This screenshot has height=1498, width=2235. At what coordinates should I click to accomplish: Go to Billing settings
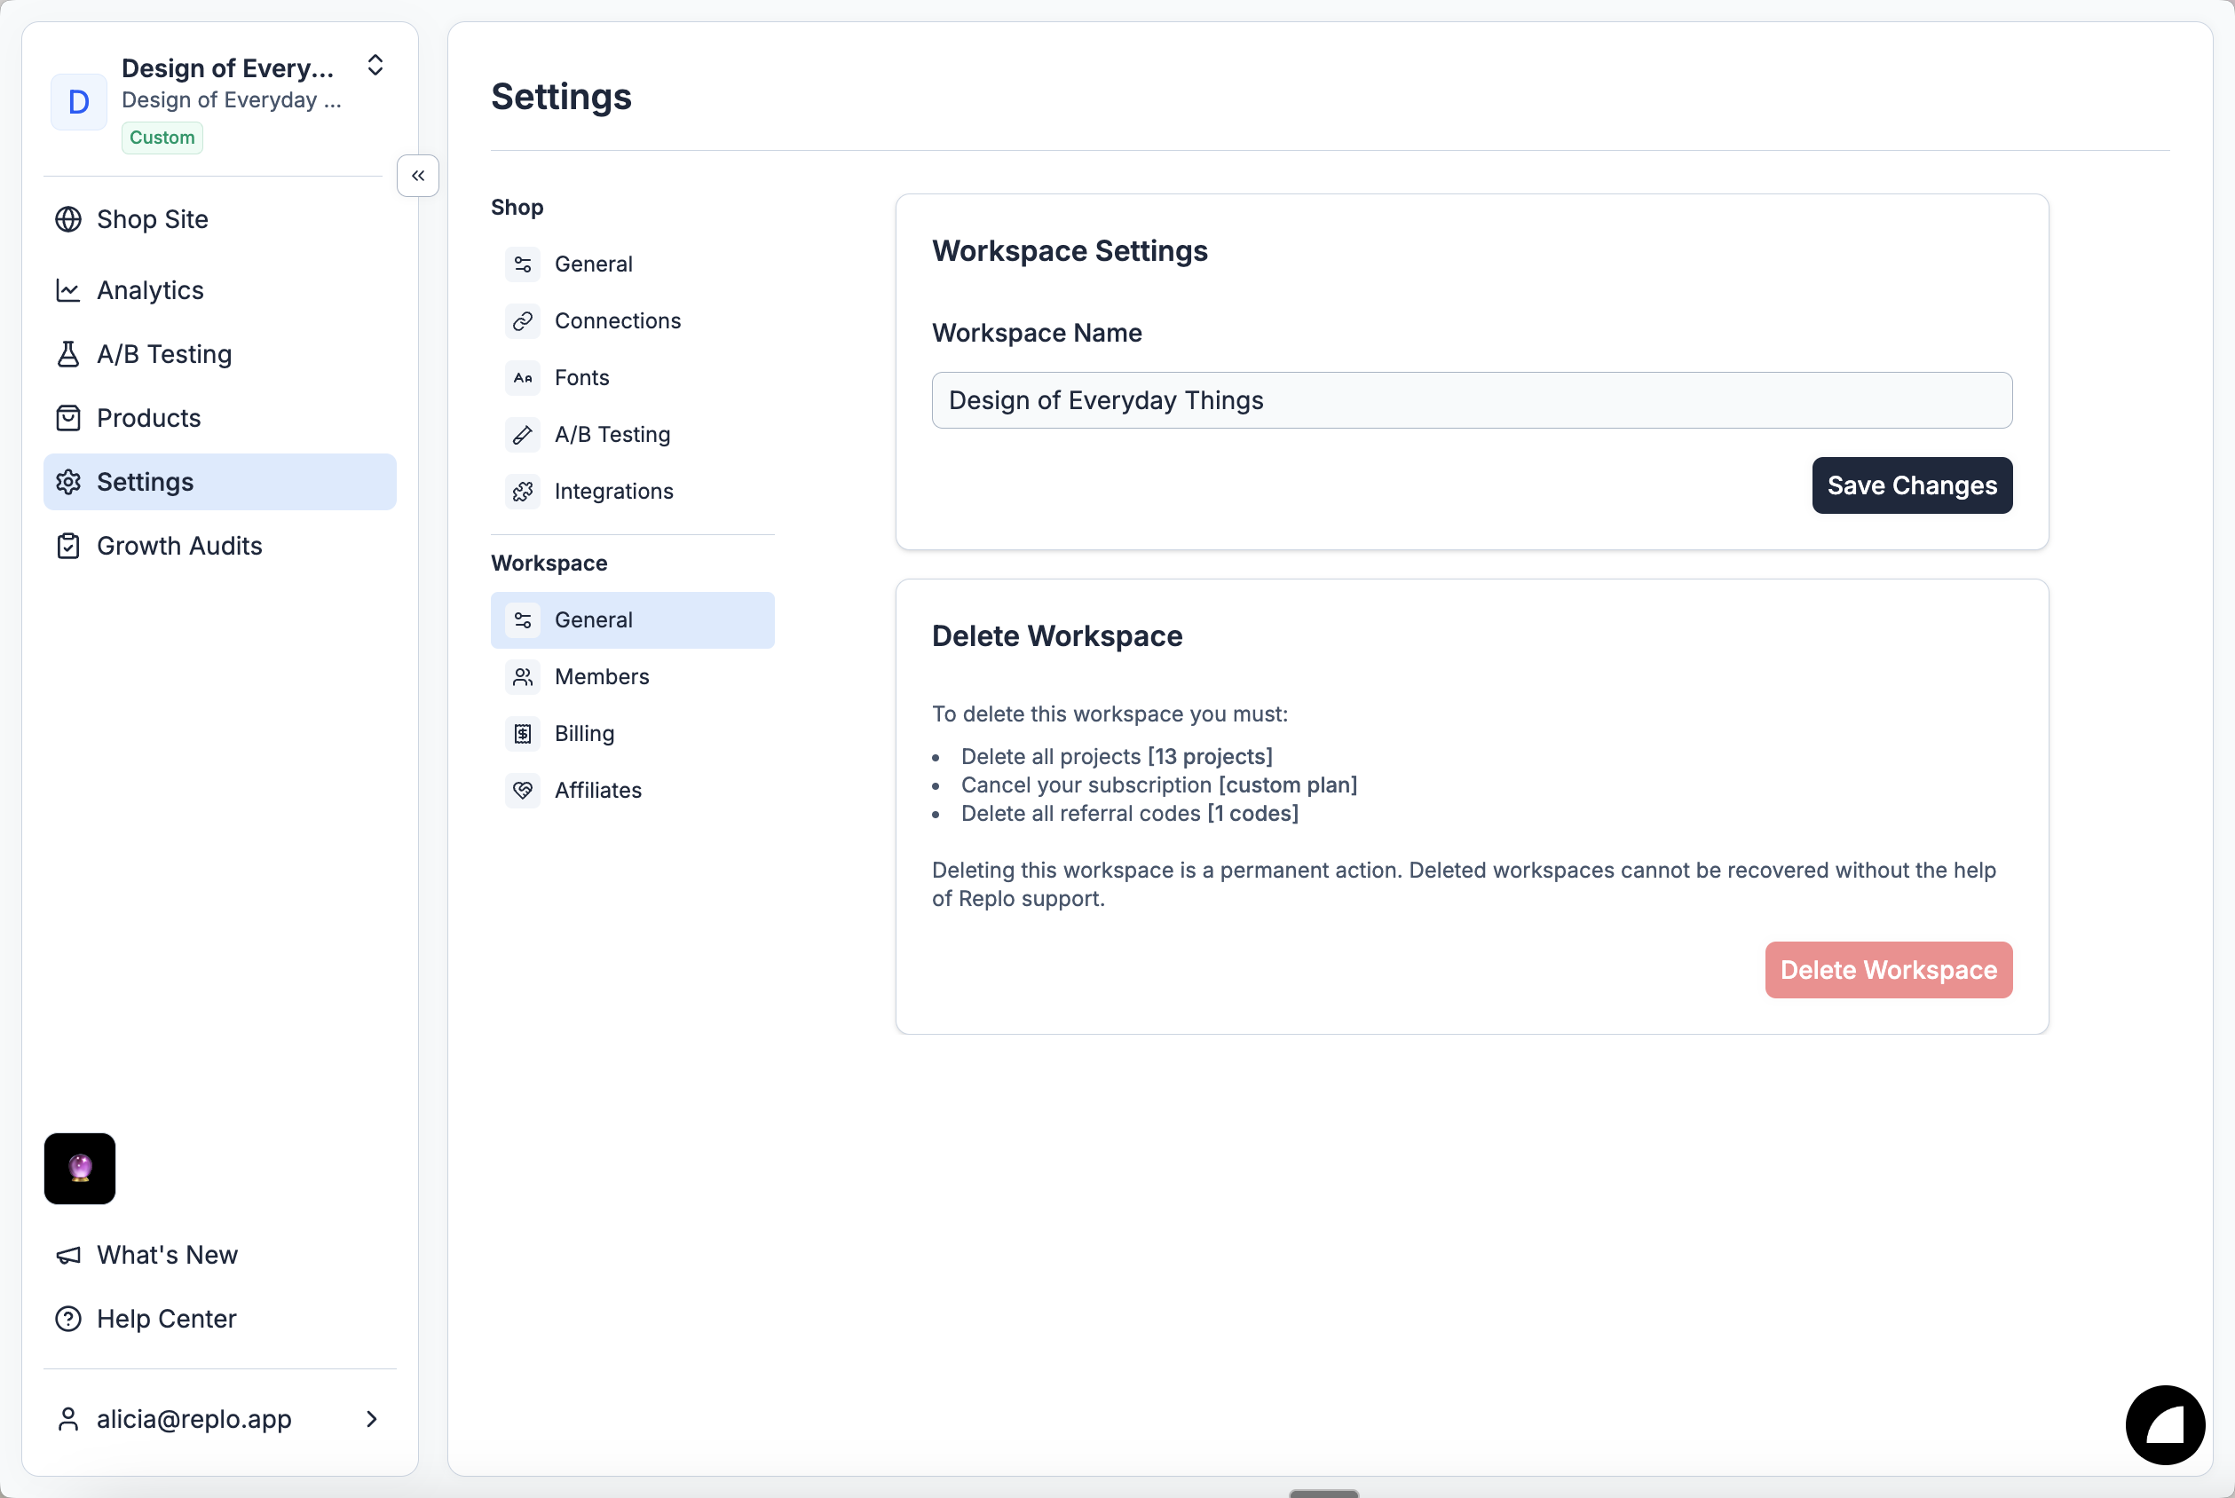[x=584, y=734]
